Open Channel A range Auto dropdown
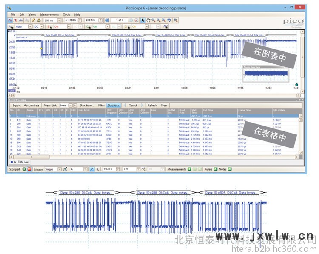Image resolution: width=319 pixels, height=254 pixels. tap(30, 27)
